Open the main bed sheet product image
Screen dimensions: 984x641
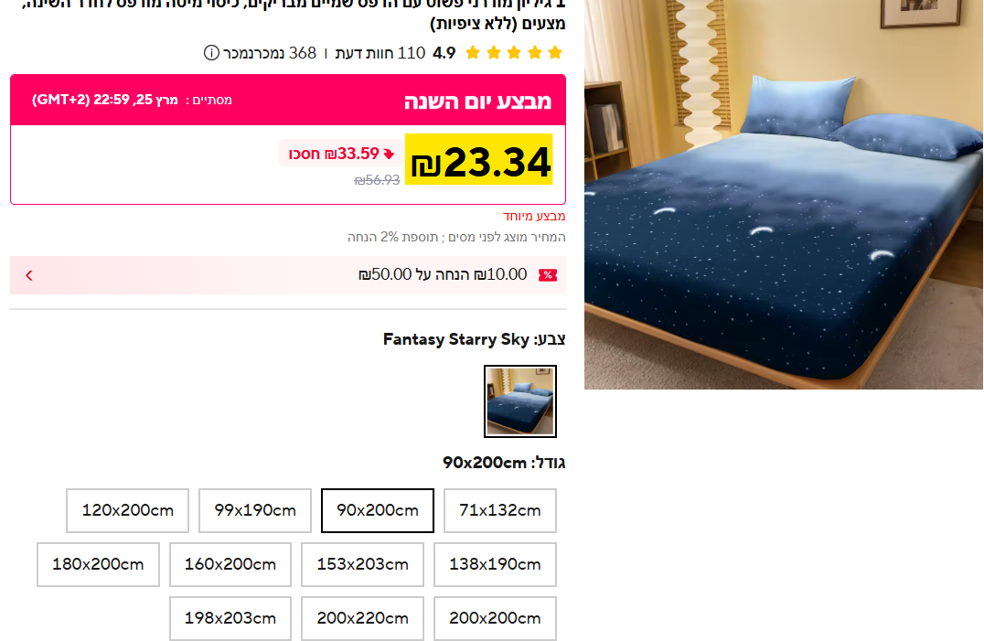pos(784,195)
